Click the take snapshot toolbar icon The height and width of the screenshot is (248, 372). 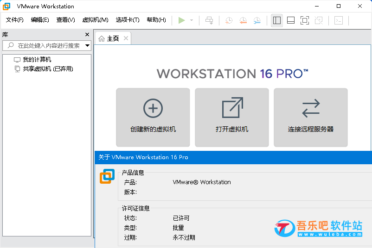[x=229, y=20]
